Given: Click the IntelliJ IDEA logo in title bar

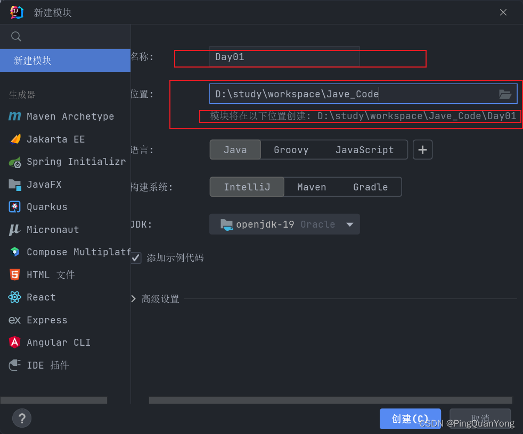Looking at the screenshot, I should (x=17, y=12).
